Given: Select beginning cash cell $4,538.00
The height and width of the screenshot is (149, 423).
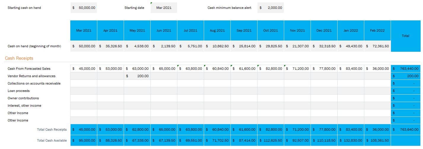Looking at the screenshot, I should [137, 46].
